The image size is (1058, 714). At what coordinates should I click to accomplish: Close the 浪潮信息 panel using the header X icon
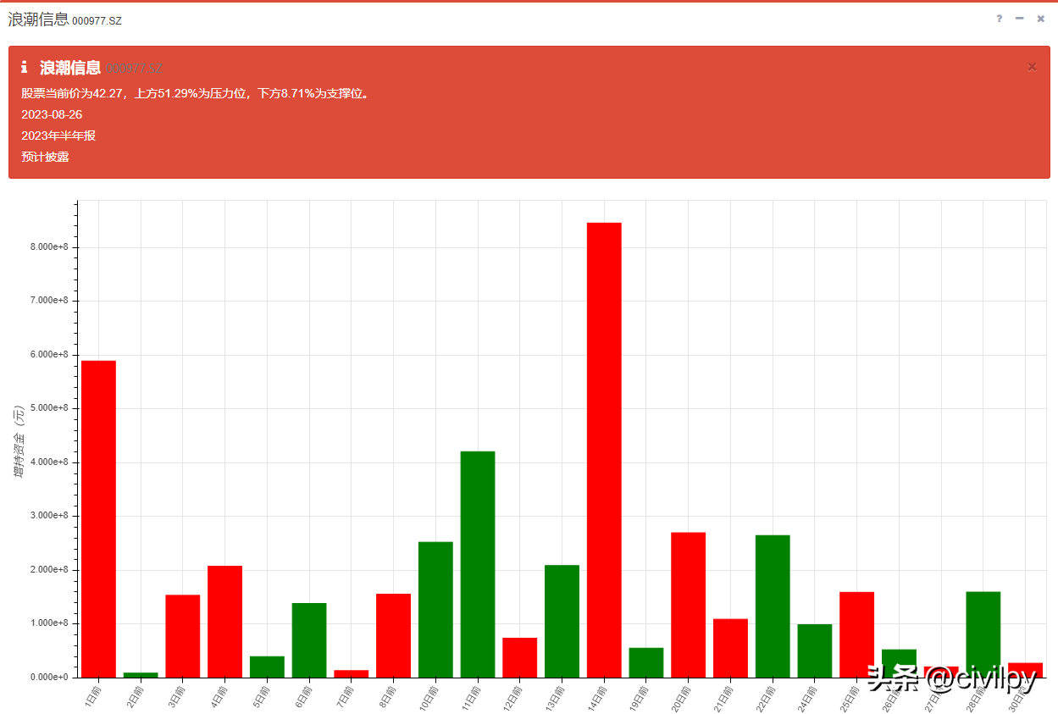(x=1041, y=19)
